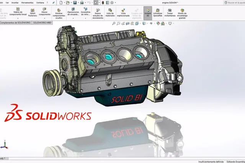Click the Rebuild traffic light icon
245x163 pixels.
click(103, 3)
